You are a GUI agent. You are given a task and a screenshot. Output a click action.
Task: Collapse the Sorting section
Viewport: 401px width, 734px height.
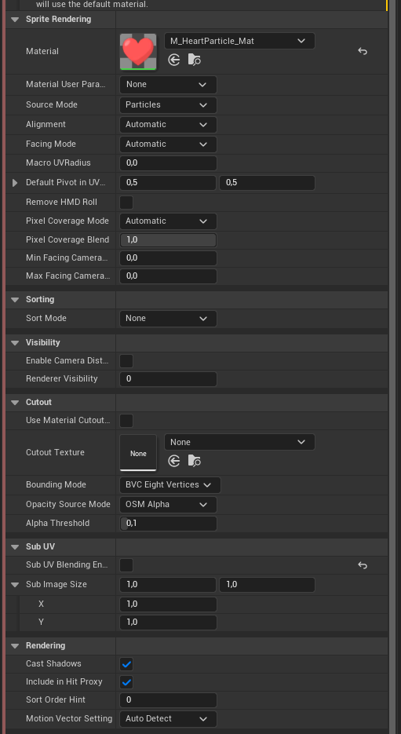click(15, 300)
